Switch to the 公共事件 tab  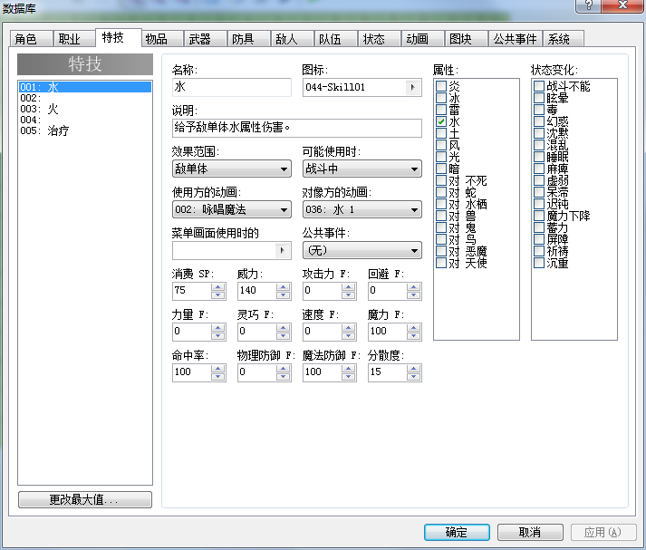(x=515, y=39)
